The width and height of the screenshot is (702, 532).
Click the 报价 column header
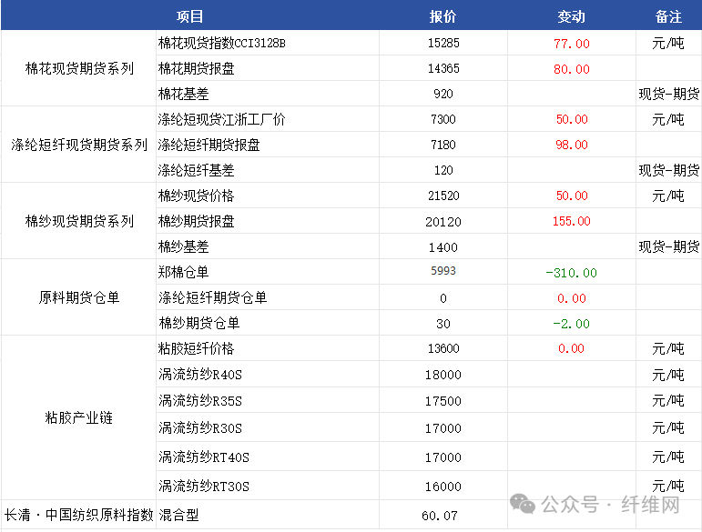click(x=443, y=16)
